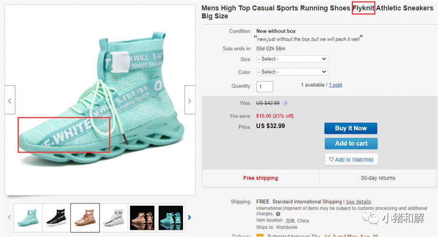Click the shipping charges help icon
The image size is (438, 237).
click(x=278, y=214)
